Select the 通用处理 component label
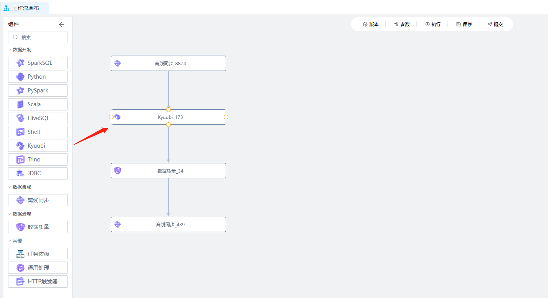548x298 pixels. [x=38, y=268]
